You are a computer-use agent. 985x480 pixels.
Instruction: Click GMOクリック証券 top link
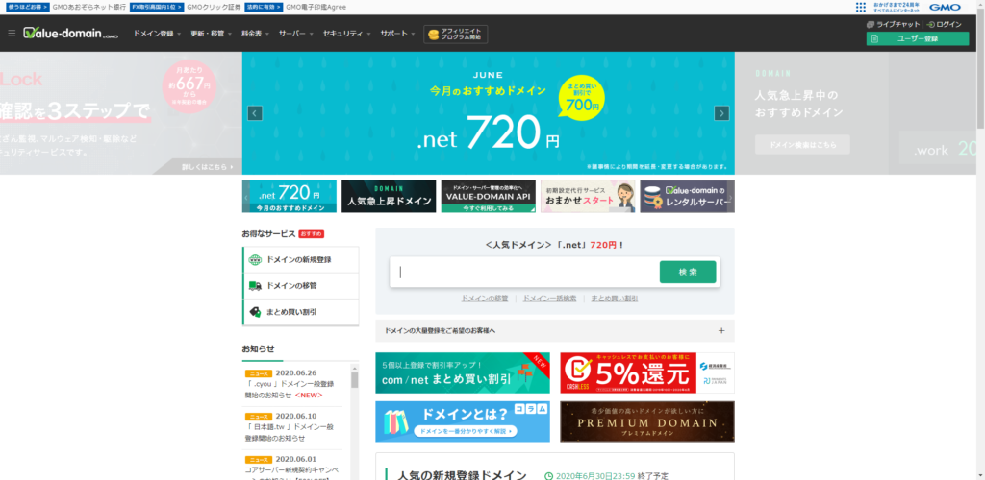[214, 7]
